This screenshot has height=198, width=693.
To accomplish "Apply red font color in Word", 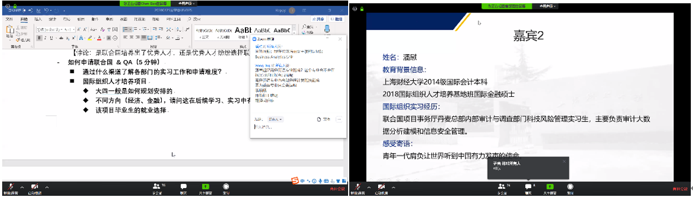I will point(99,38).
